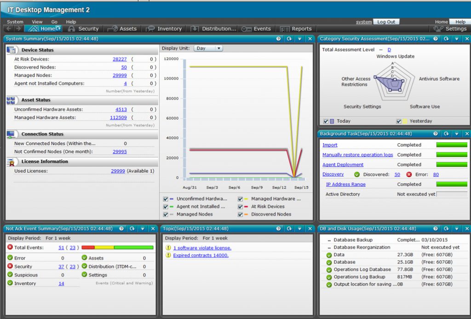The width and height of the screenshot is (471, 319).
Task: Toggle At Risk Devices series checkbox
Action: 240,207
